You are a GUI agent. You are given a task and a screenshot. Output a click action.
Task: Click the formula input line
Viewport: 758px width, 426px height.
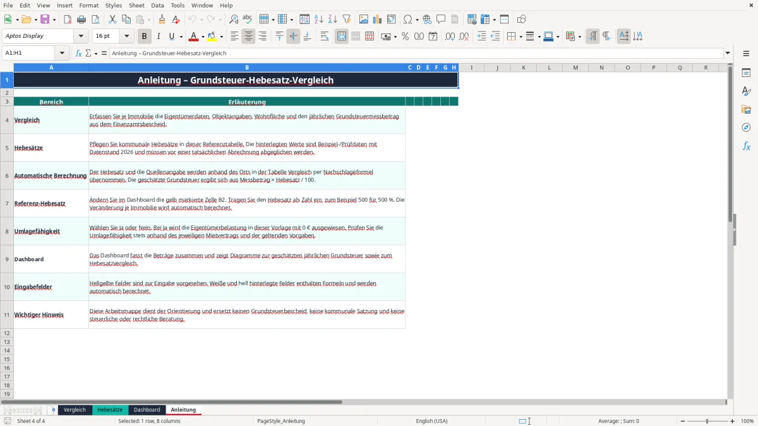pyautogui.click(x=416, y=53)
